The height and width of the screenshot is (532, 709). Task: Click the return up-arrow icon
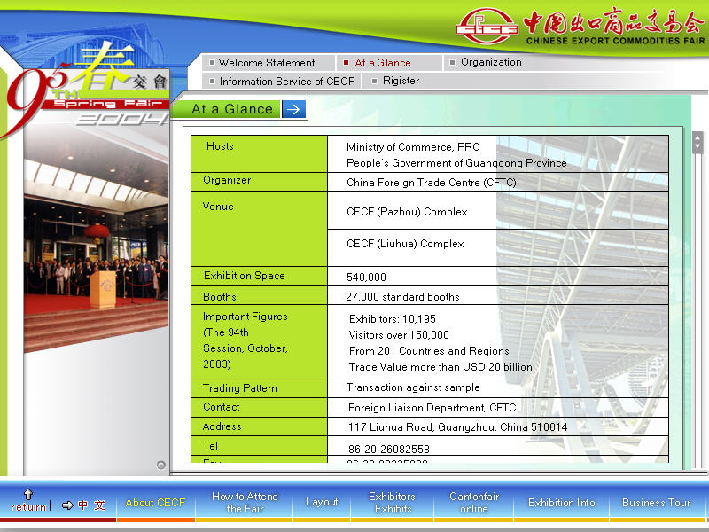pos(28,494)
